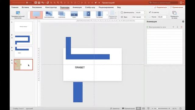Click the red delete X in Анимация pane
This screenshot has height=110, width=195.
click(182, 27)
